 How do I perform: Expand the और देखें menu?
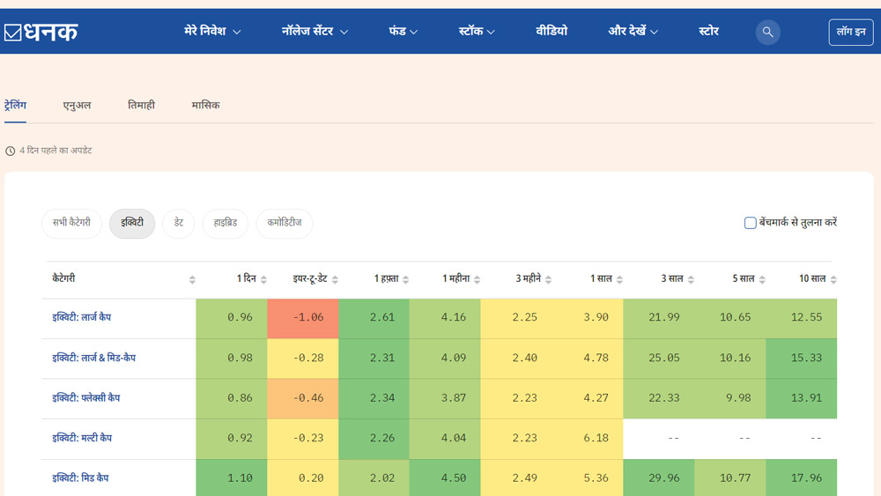[633, 32]
